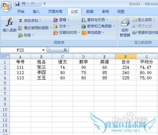Select column A header
The image size is (158, 135).
[x=20, y=57]
